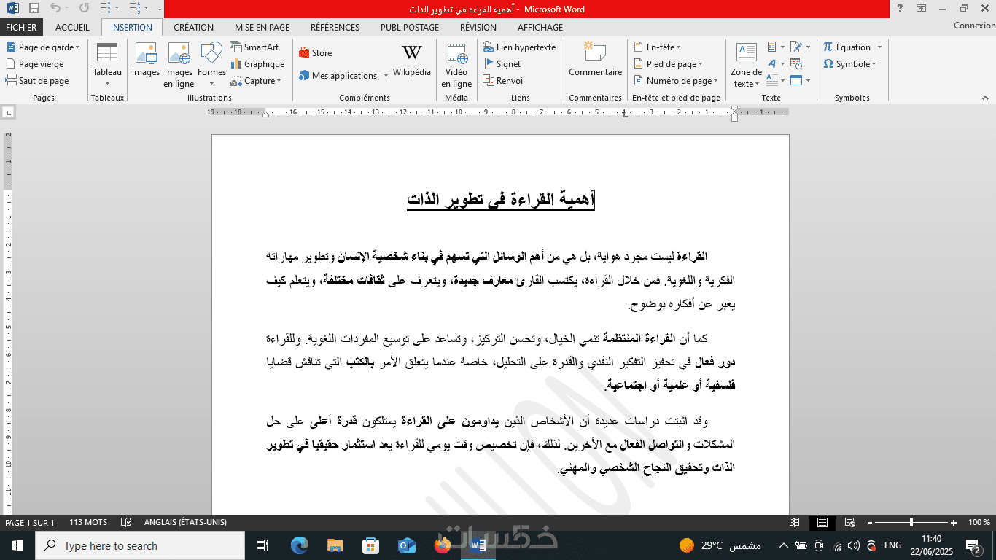Open the FICHIER menu

[x=21, y=28]
